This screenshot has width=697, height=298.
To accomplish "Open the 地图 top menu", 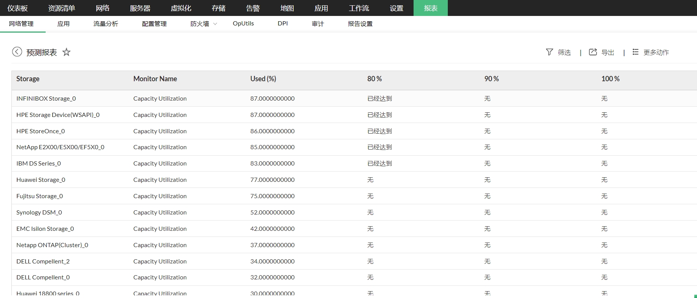I will click(x=287, y=8).
